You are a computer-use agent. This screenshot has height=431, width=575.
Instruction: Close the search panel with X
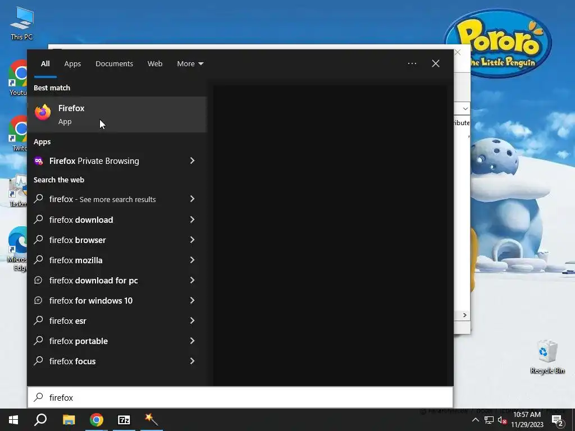[x=436, y=63]
